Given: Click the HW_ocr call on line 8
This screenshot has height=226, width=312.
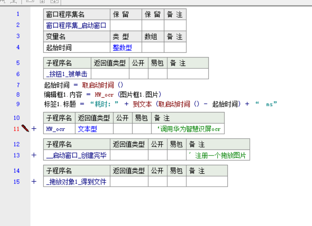Looking at the screenshot, I should (x=104, y=95).
